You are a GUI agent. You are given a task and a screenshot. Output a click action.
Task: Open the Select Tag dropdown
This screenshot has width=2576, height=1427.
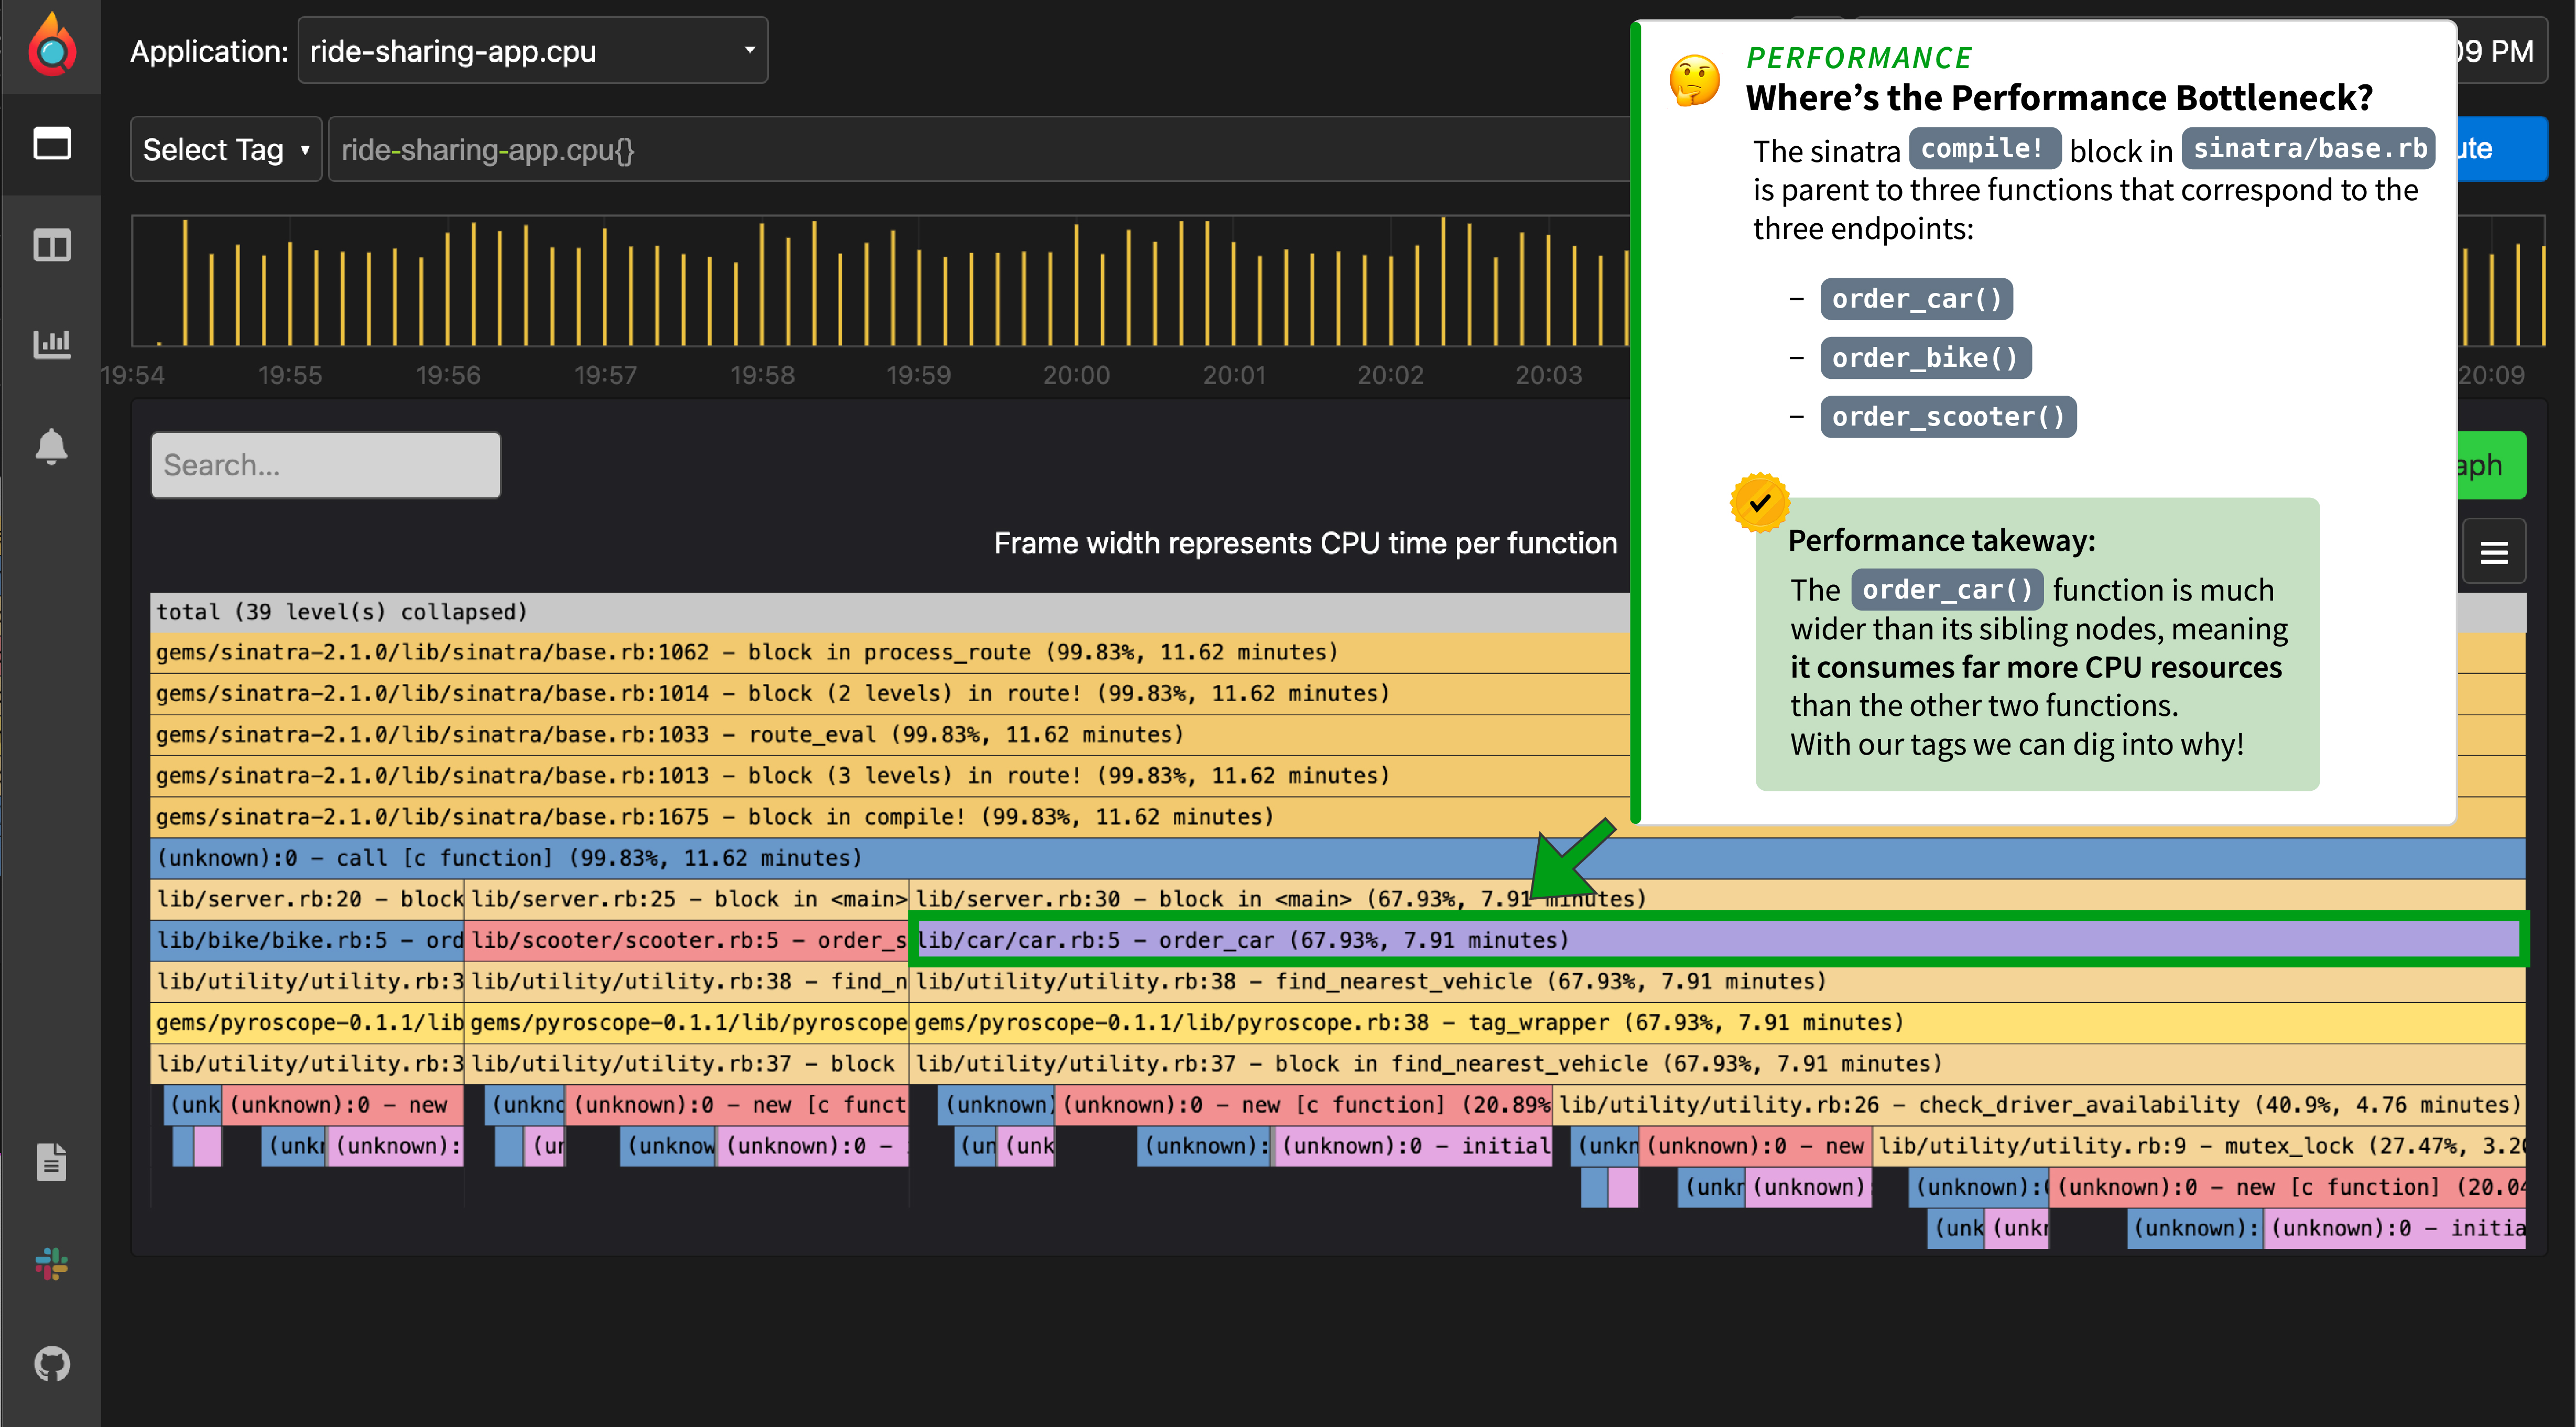point(225,150)
